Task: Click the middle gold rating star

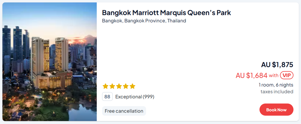Action: 119,86
